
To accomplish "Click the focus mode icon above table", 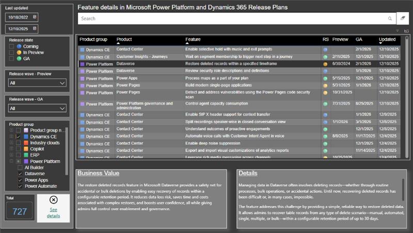I will click(406, 31).
